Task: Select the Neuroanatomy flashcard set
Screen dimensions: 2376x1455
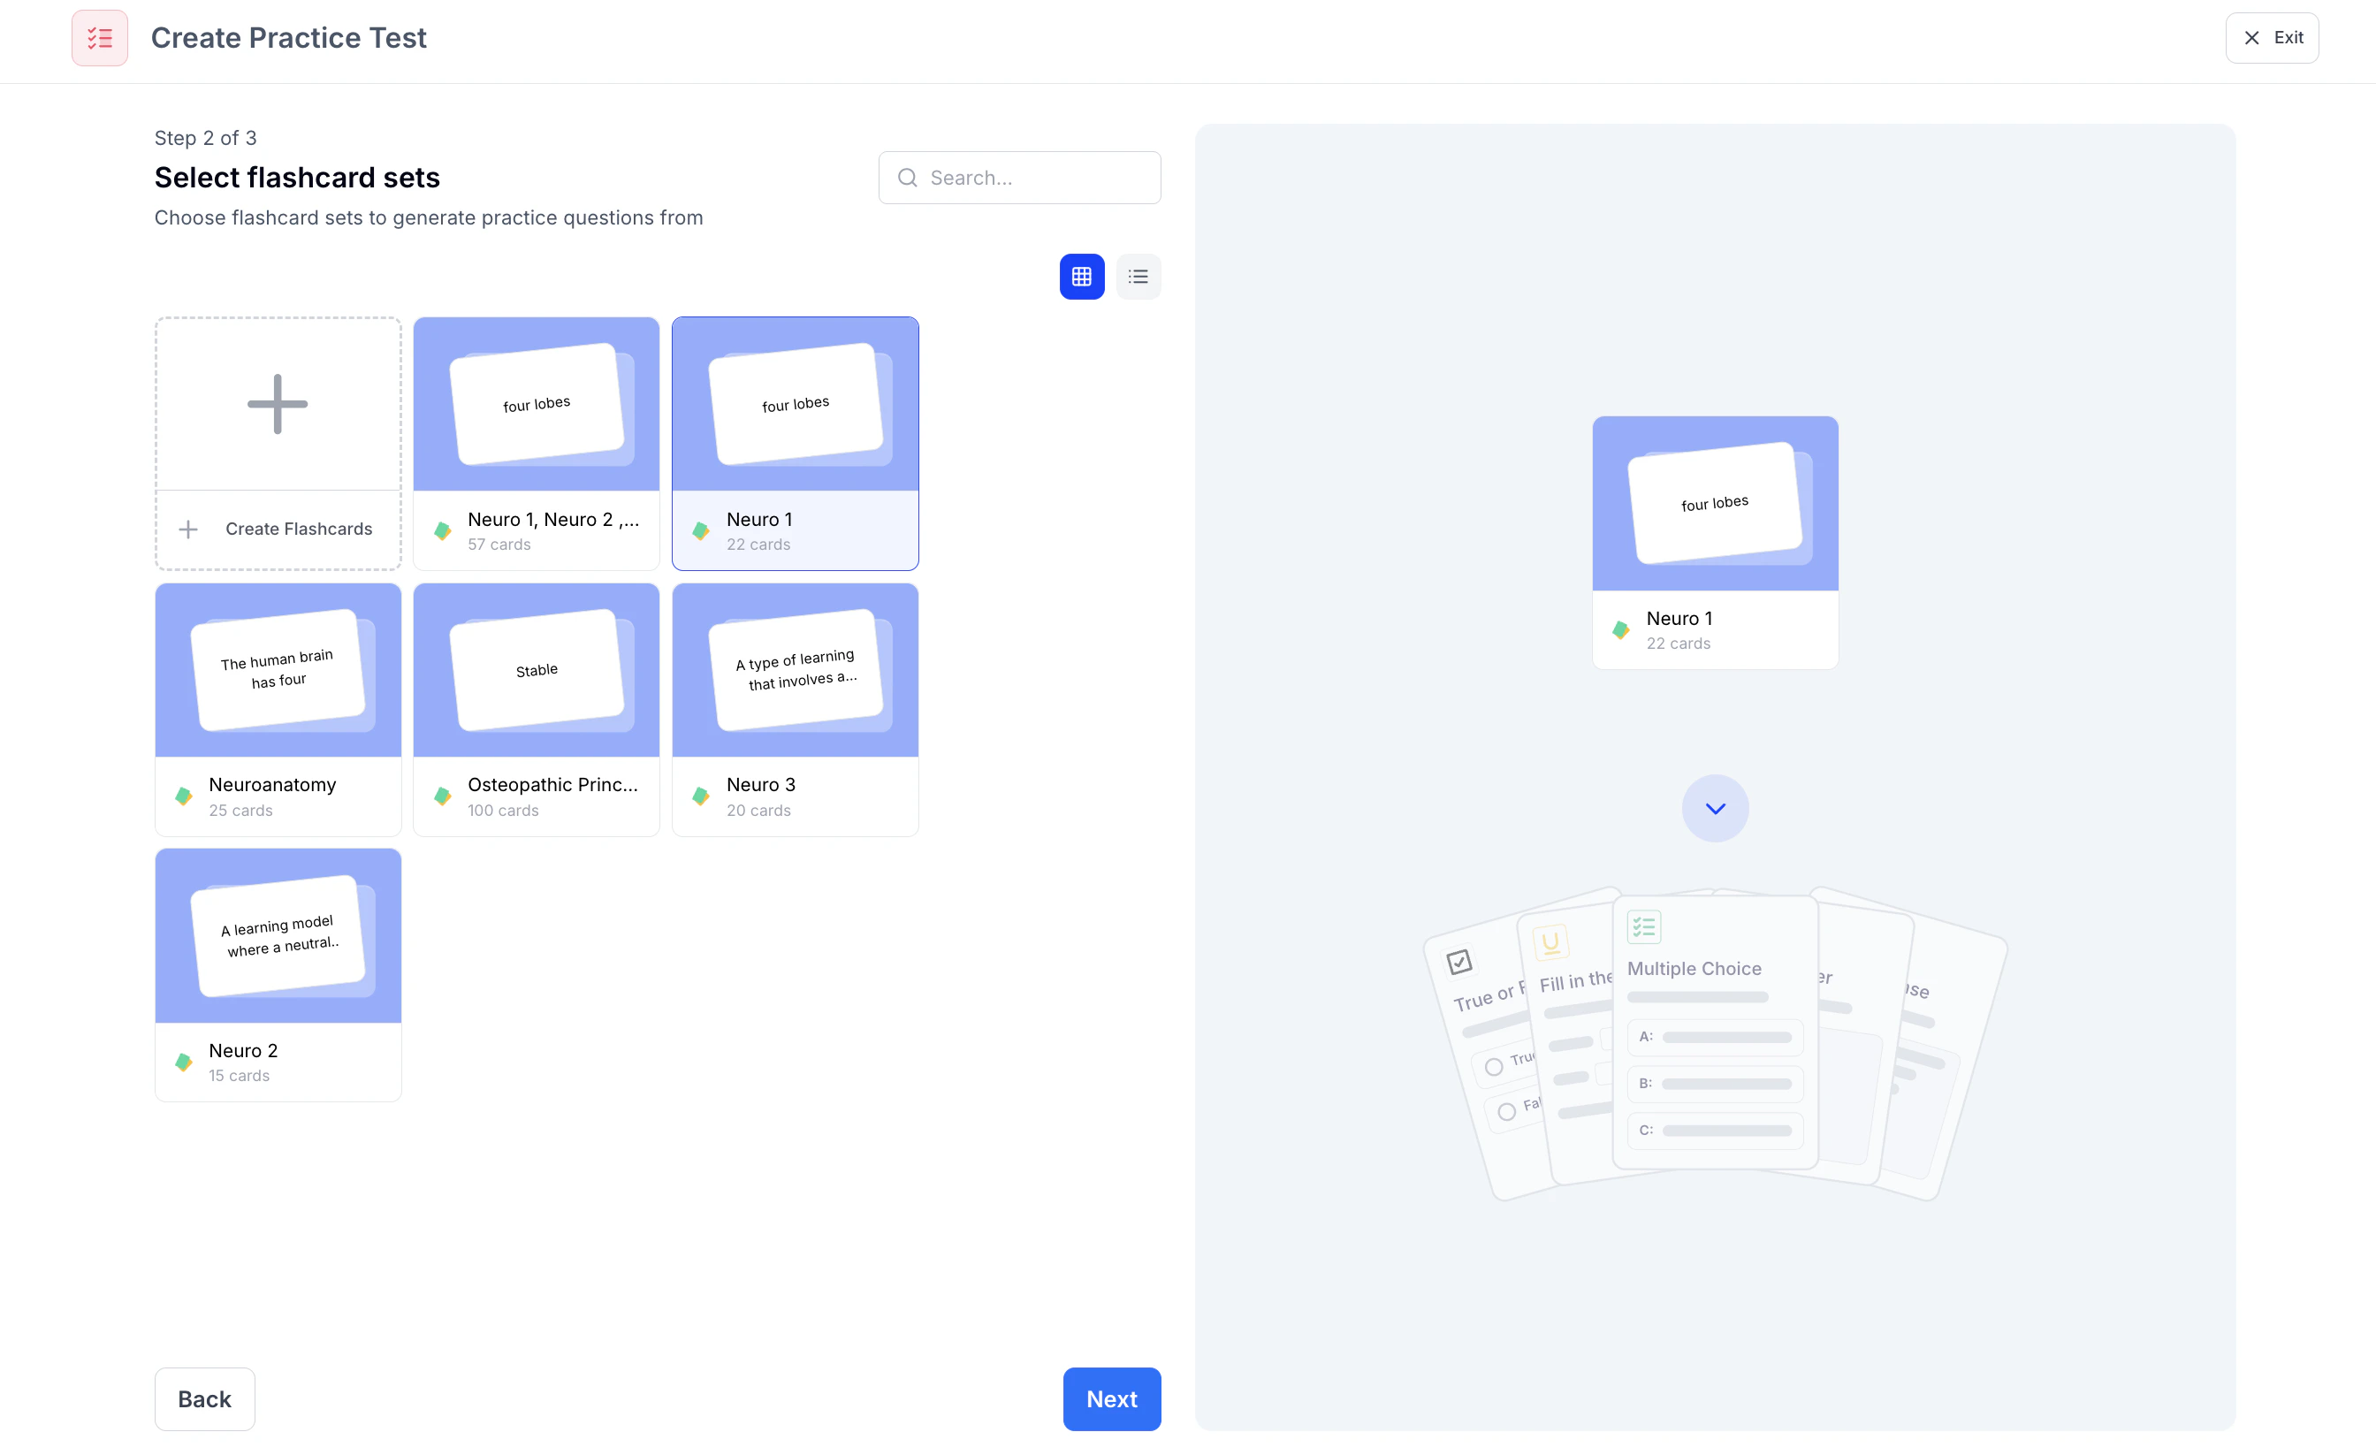Action: 278,709
